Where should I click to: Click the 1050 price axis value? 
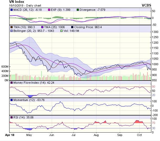click(155, 59)
